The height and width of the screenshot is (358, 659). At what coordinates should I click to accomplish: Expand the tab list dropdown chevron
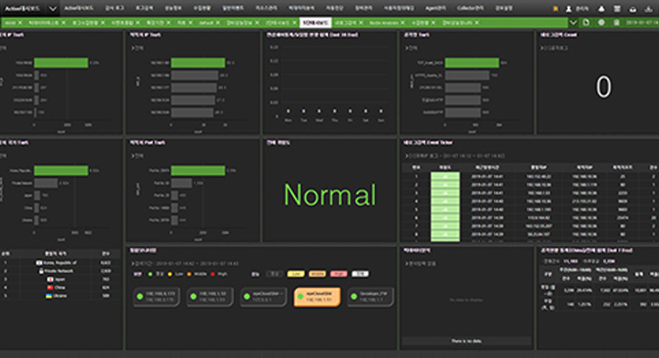pos(573,22)
